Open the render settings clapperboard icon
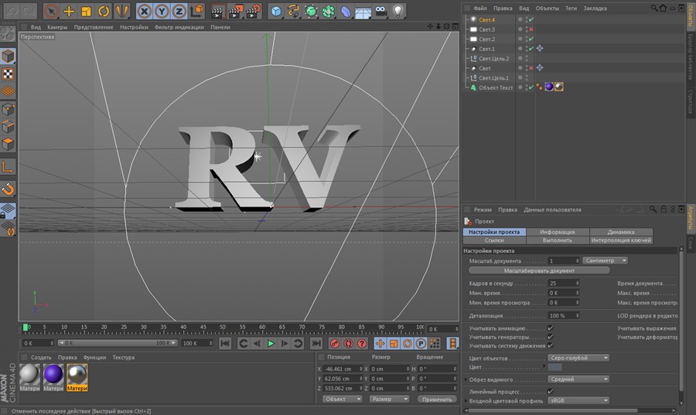Image resolution: width=696 pixels, height=415 pixels. tap(252, 11)
